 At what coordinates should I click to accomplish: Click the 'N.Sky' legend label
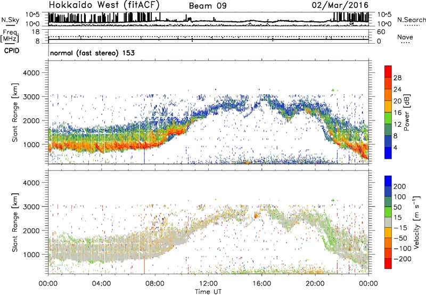tap(10, 20)
